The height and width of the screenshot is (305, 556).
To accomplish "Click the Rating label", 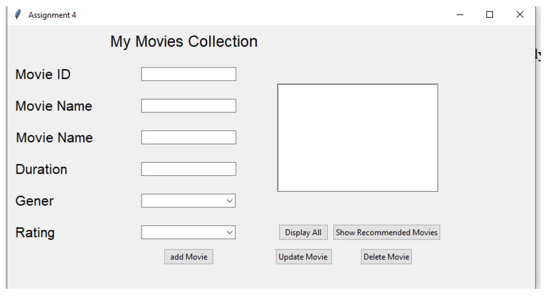I will pos(34,233).
